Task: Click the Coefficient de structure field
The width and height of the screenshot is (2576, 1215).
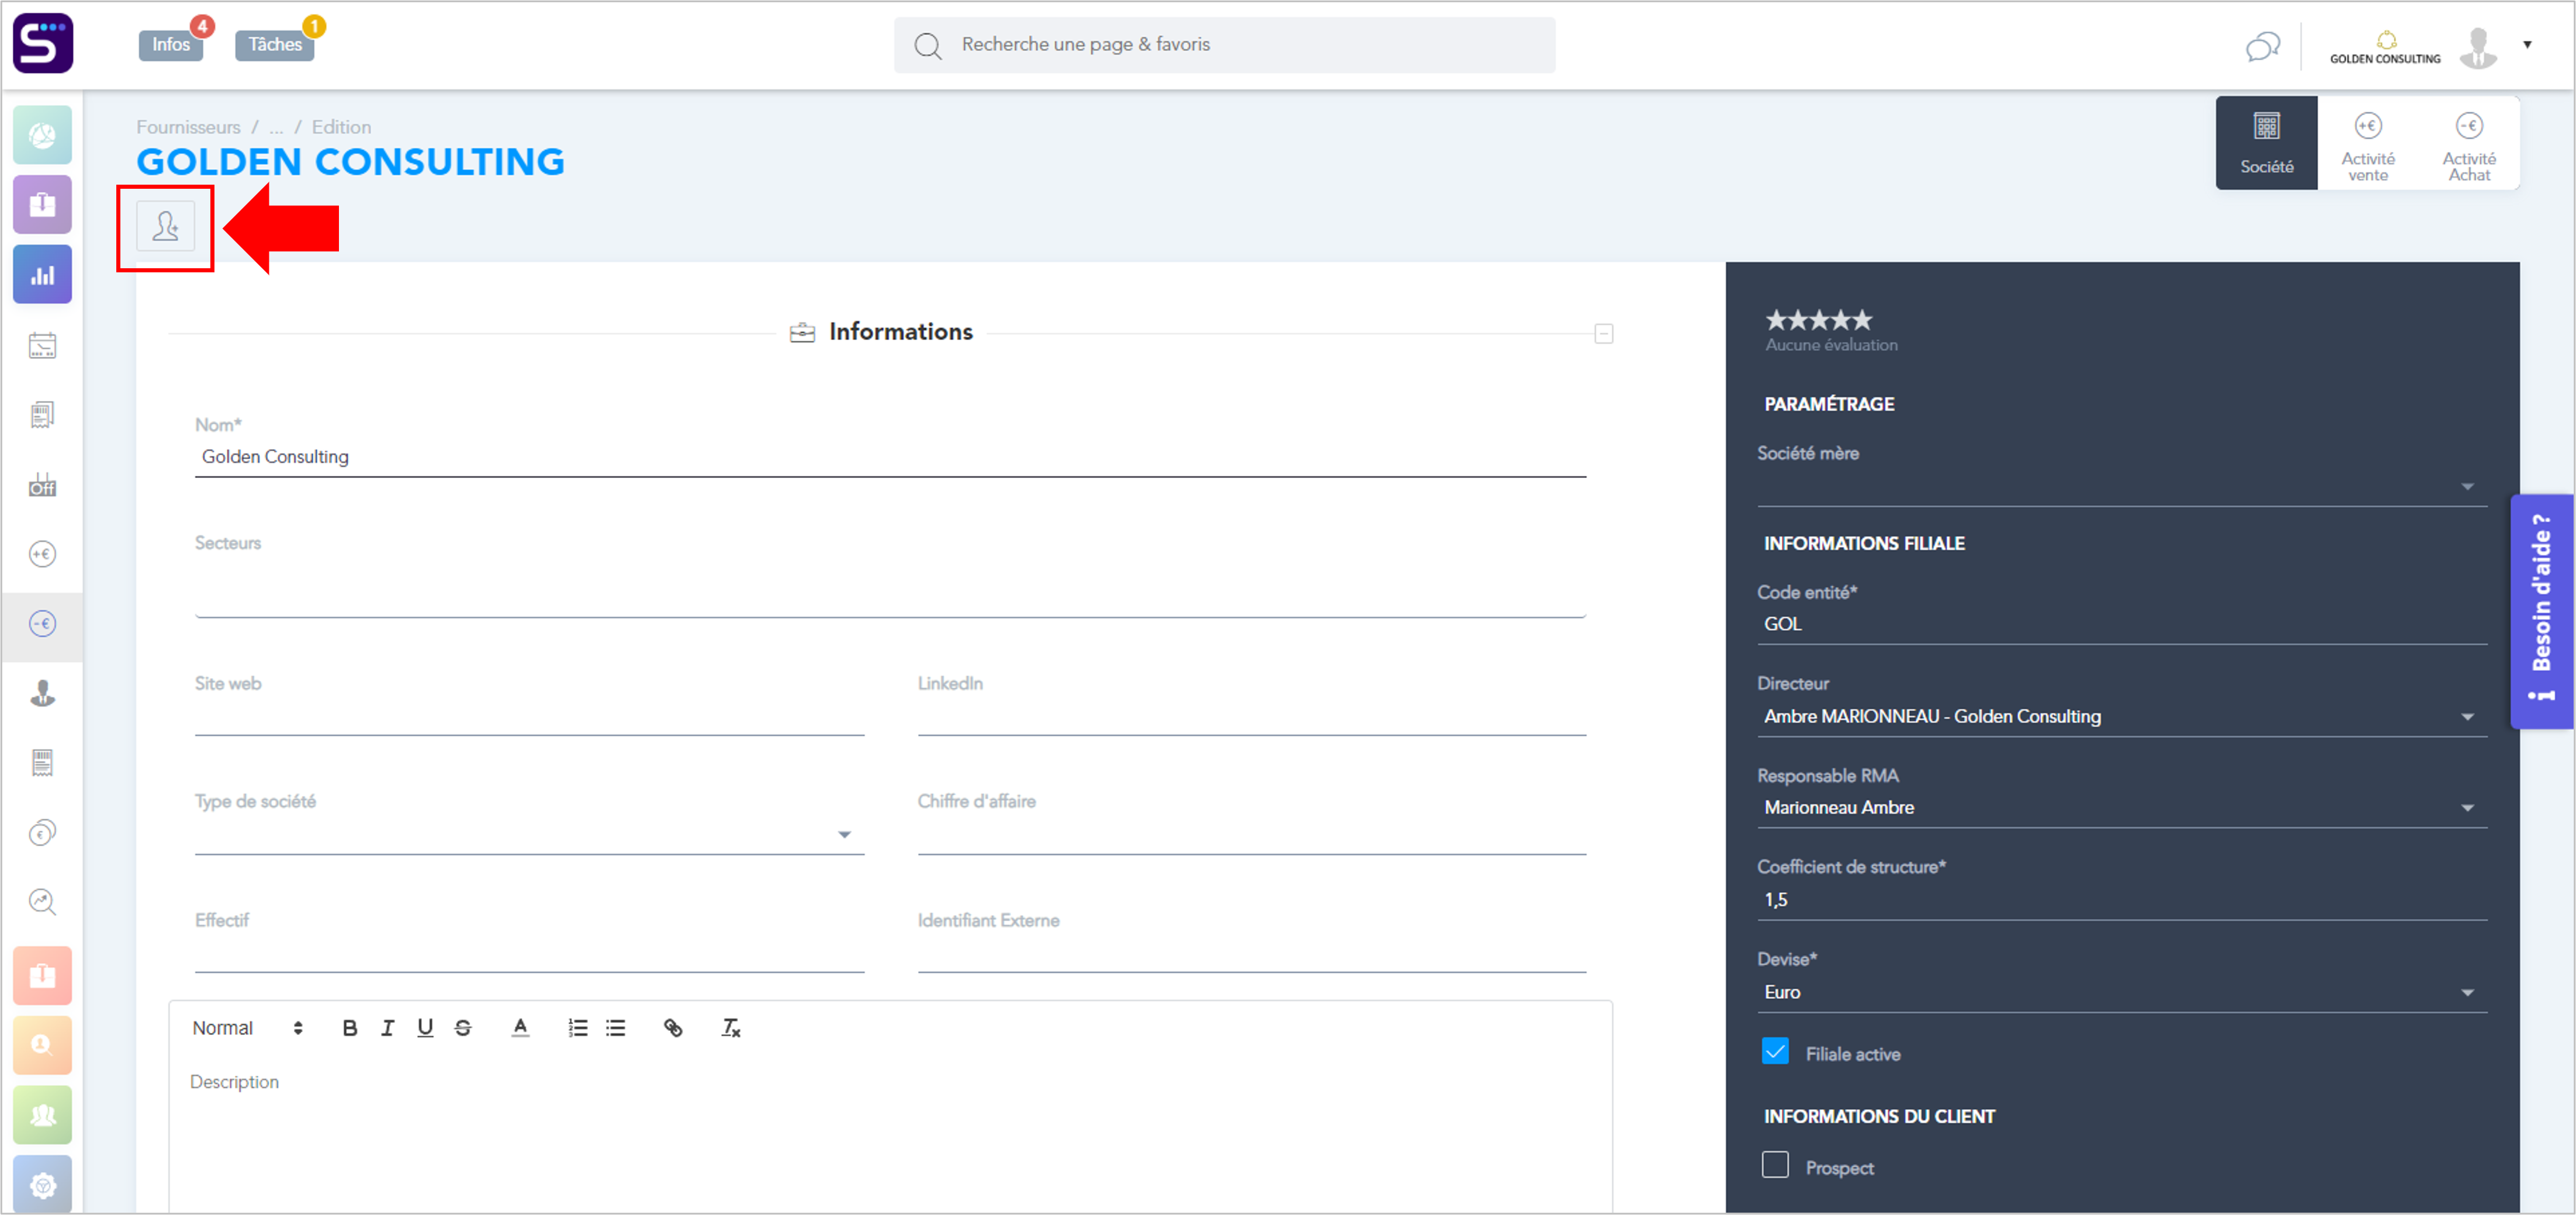Action: pyautogui.click(x=2122, y=900)
